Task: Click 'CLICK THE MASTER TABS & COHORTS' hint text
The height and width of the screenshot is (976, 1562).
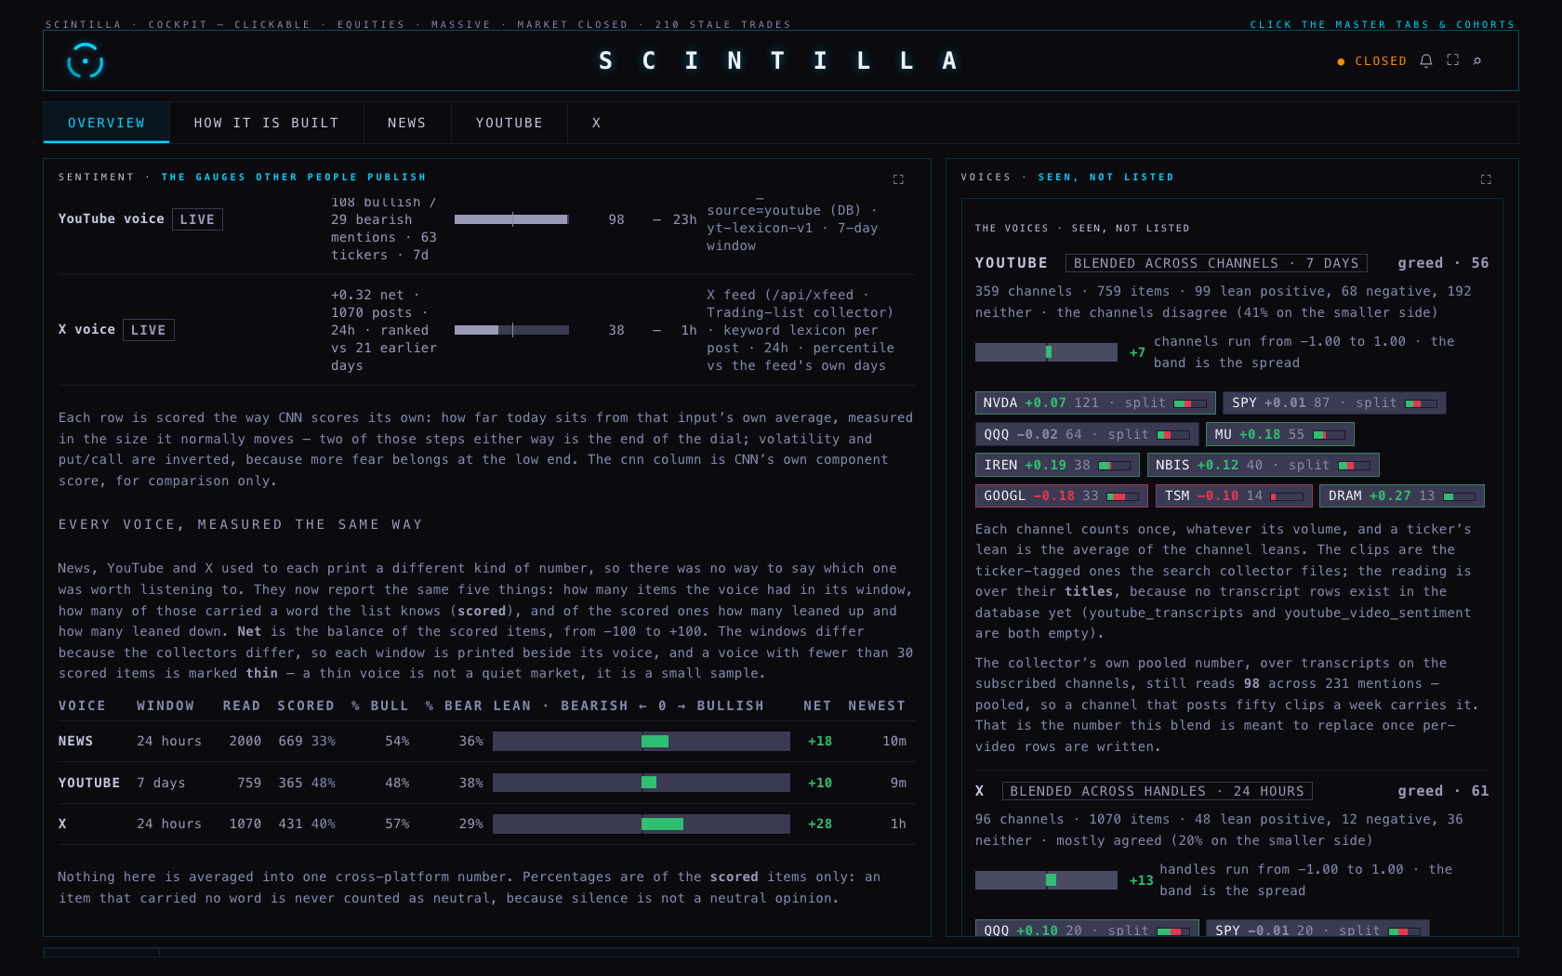Action: (x=1383, y=24)
